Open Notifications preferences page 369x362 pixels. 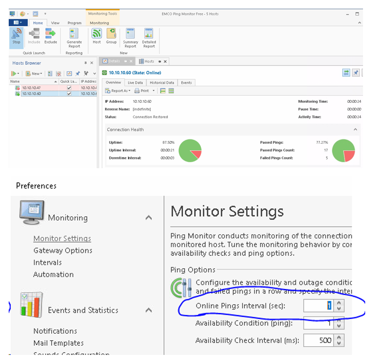(55, 331)
